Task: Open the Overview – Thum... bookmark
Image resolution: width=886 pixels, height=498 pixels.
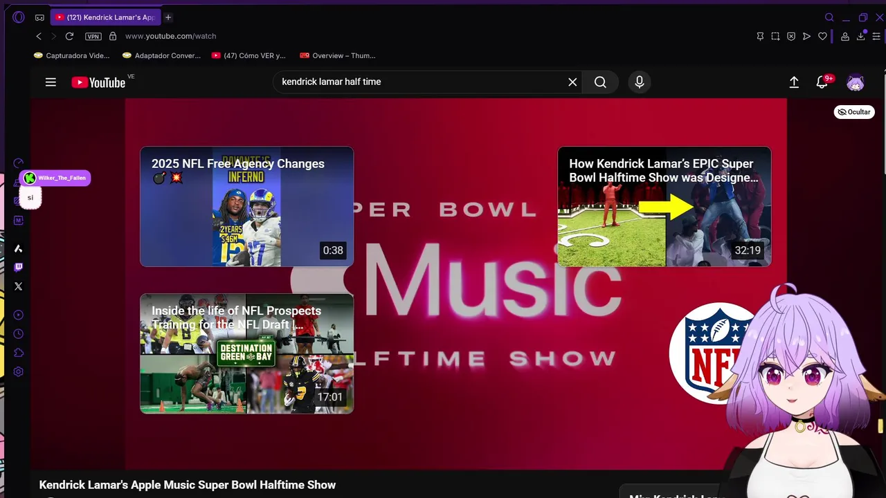Action: [x=338, y=55]
